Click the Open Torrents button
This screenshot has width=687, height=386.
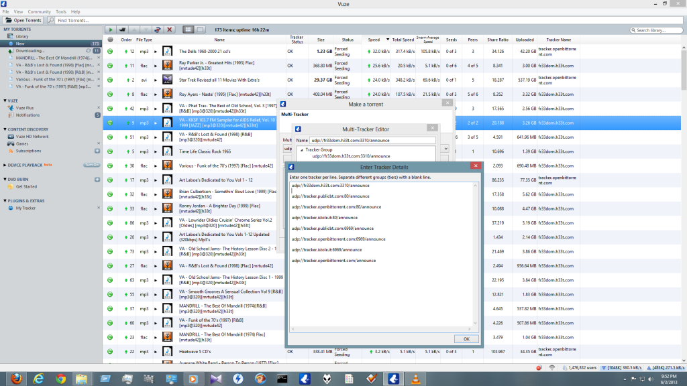pos(23,20)
